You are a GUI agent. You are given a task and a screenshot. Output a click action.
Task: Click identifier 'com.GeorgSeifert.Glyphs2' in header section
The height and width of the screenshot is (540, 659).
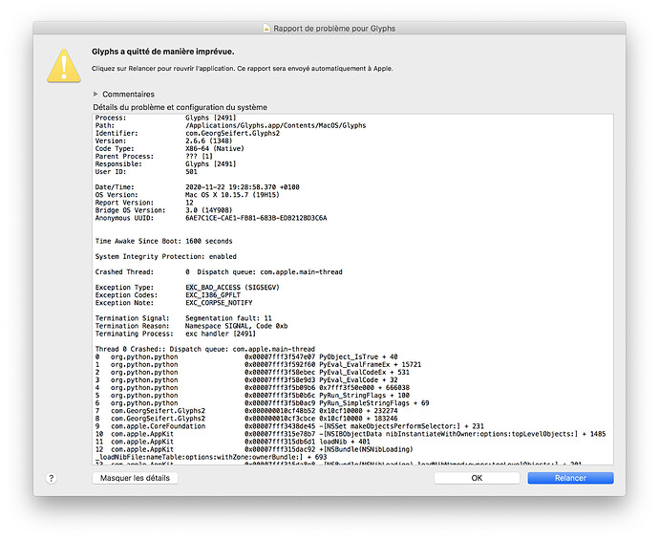pyautogui.click(x=232, y=133)
